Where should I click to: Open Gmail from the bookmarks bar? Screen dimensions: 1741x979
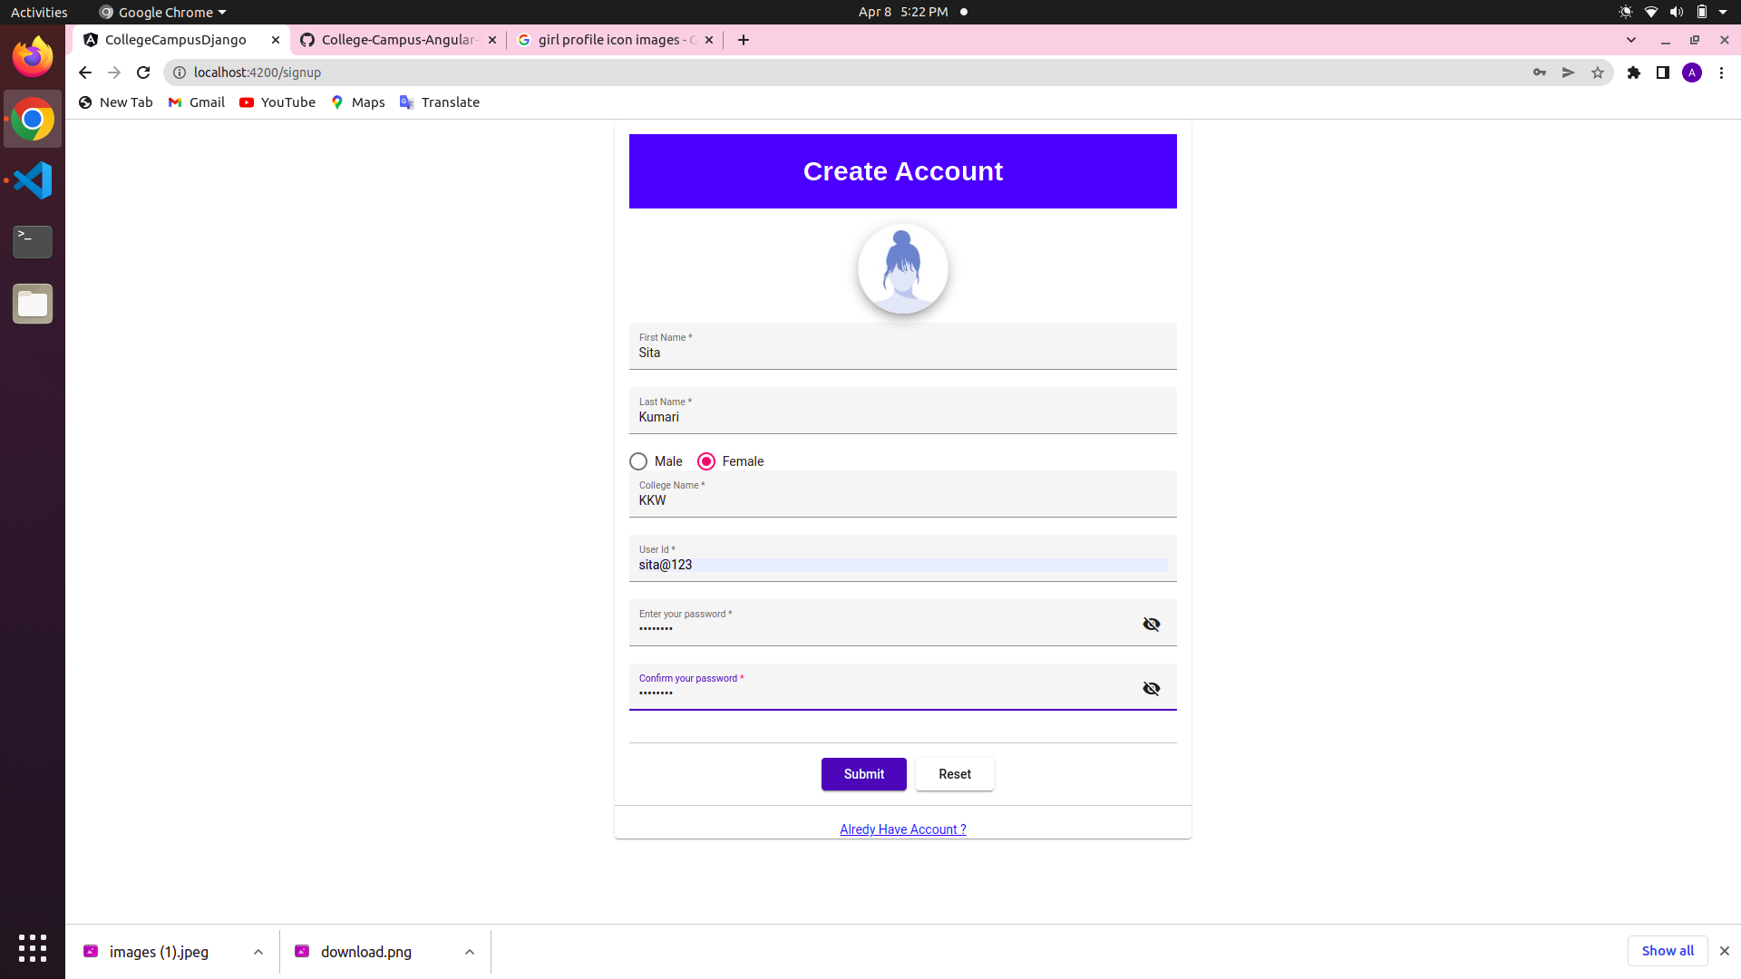click(196, 102)
